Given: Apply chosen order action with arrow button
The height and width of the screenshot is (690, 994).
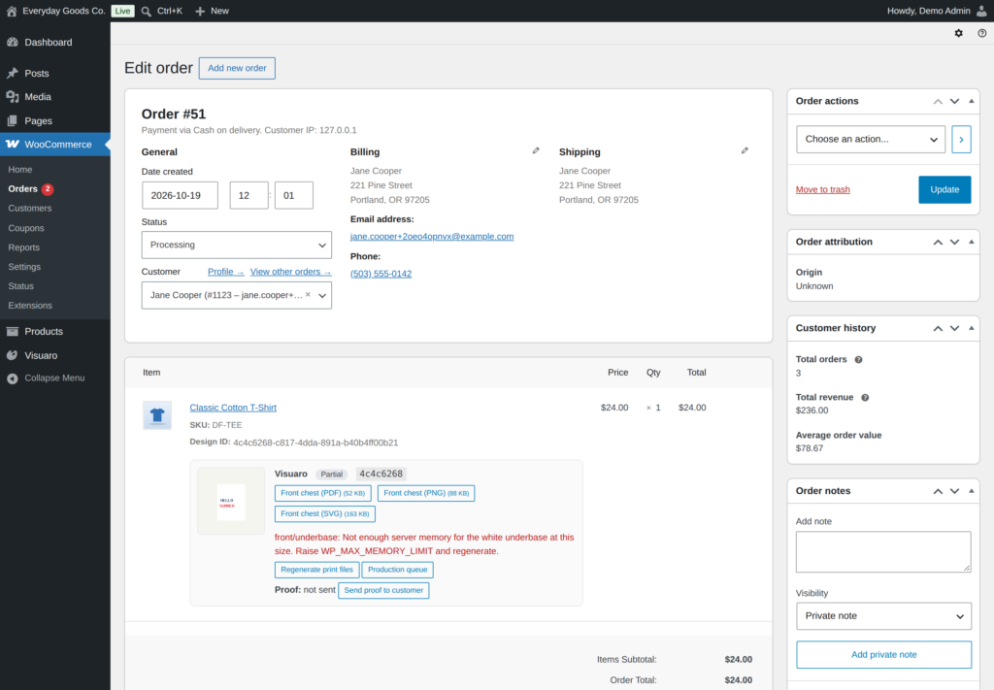Looking at the screenshot, I should pos(961,140).
